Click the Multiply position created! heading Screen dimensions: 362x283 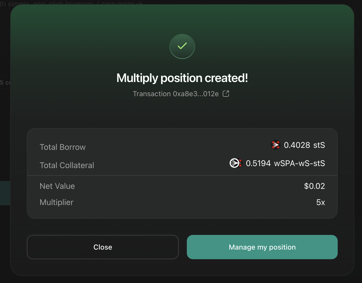pyautogui.click(x=182, y=78)
